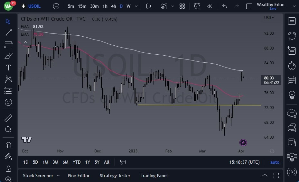Redo the chart action
299x182 pixels.
(237, 6)
